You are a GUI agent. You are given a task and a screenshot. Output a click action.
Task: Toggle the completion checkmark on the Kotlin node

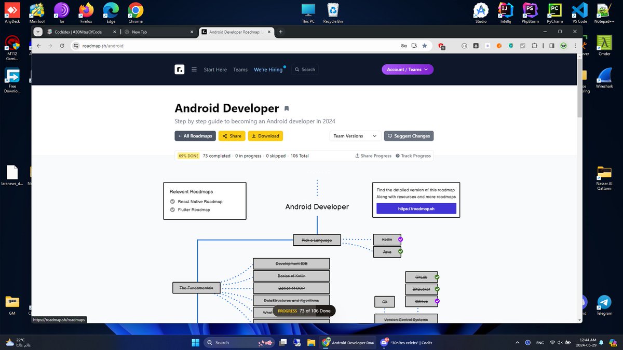click(400, 239)
